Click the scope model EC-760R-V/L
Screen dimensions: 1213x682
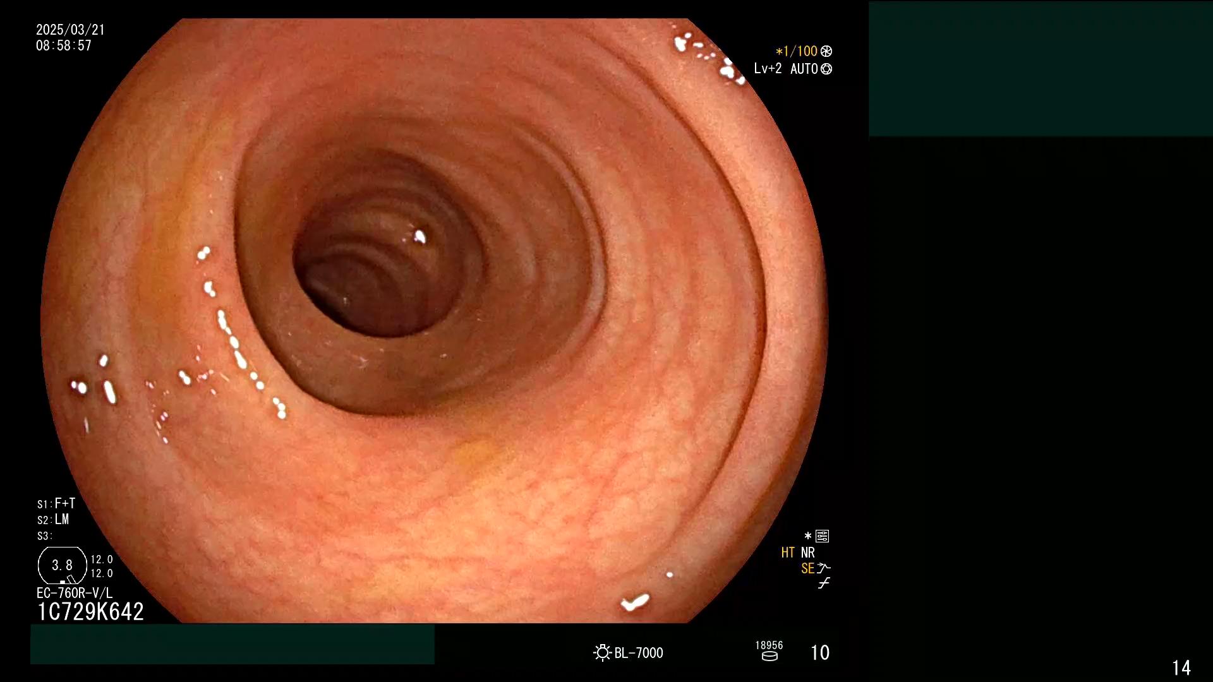point(75,593)
